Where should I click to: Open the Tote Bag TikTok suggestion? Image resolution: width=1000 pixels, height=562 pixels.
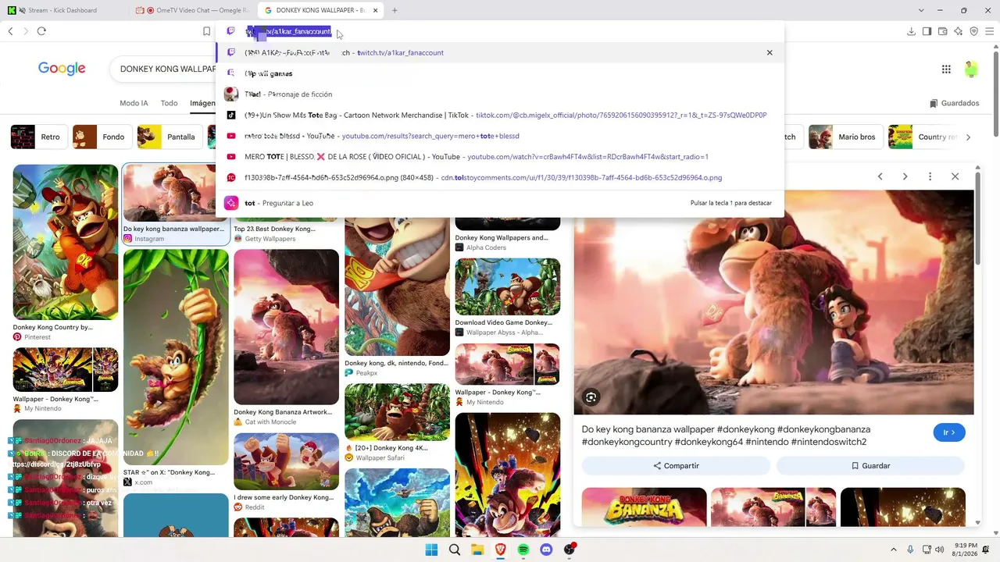point(500,116)
